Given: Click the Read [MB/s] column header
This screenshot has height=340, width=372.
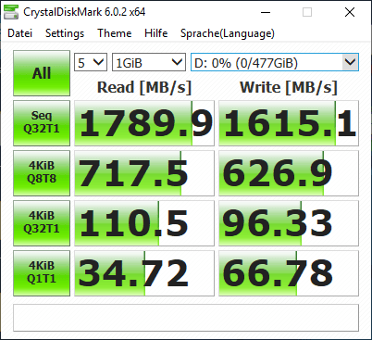Looking at the screenshot, I should coord(144,87).
